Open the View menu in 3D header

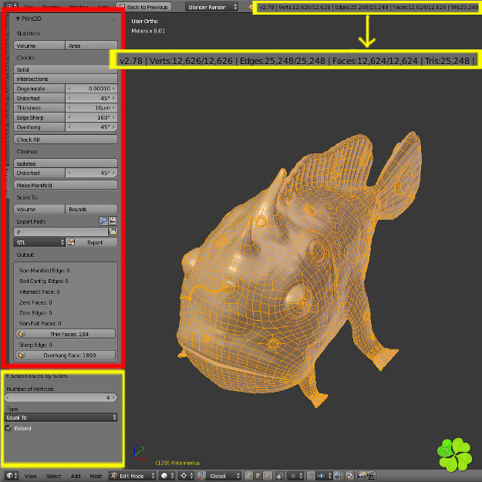pos(30,476)
